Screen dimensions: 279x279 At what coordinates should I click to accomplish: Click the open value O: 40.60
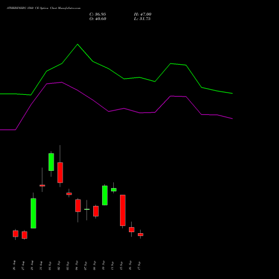coord(98,19)
